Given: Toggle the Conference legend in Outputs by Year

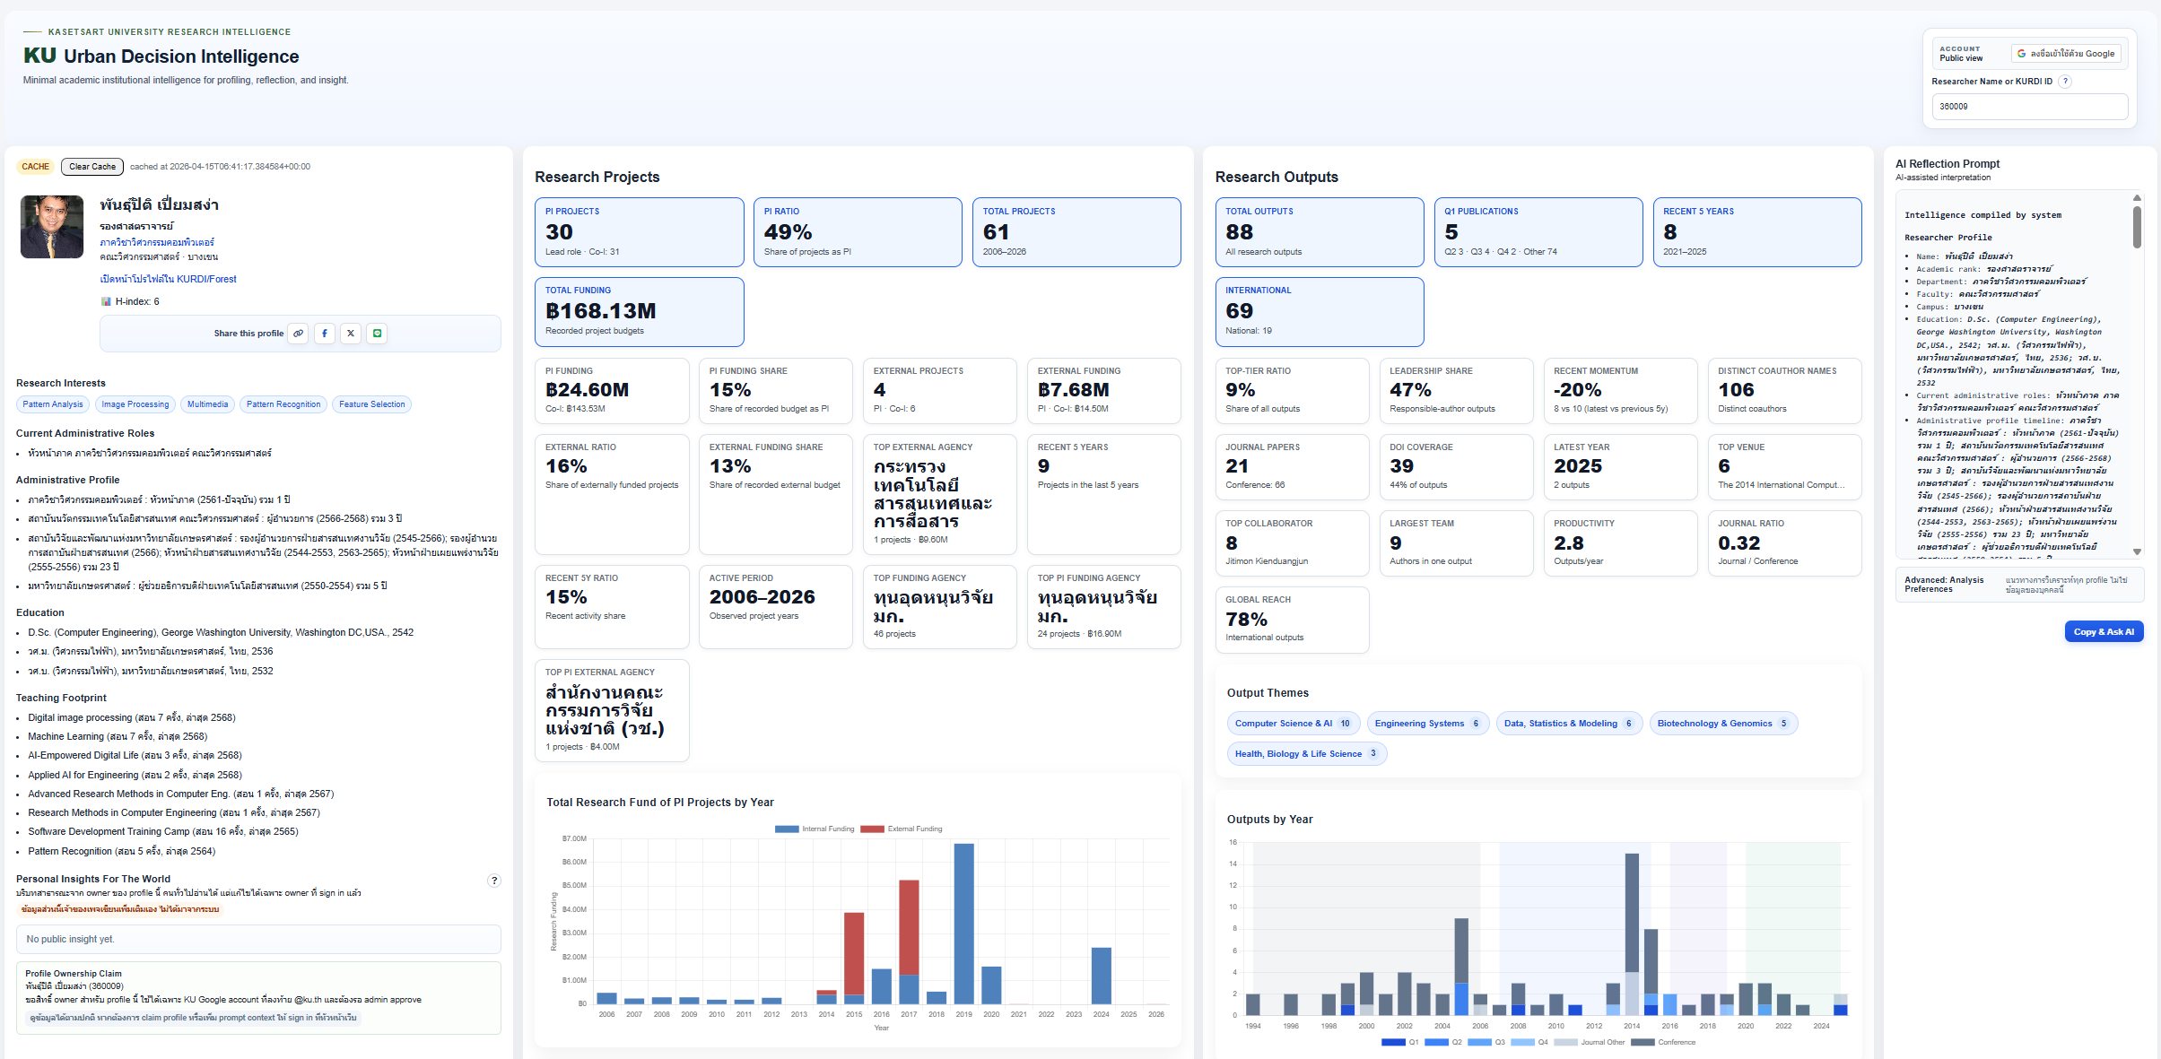Looking at the screenshot, I should [x=1662, y=1042].
